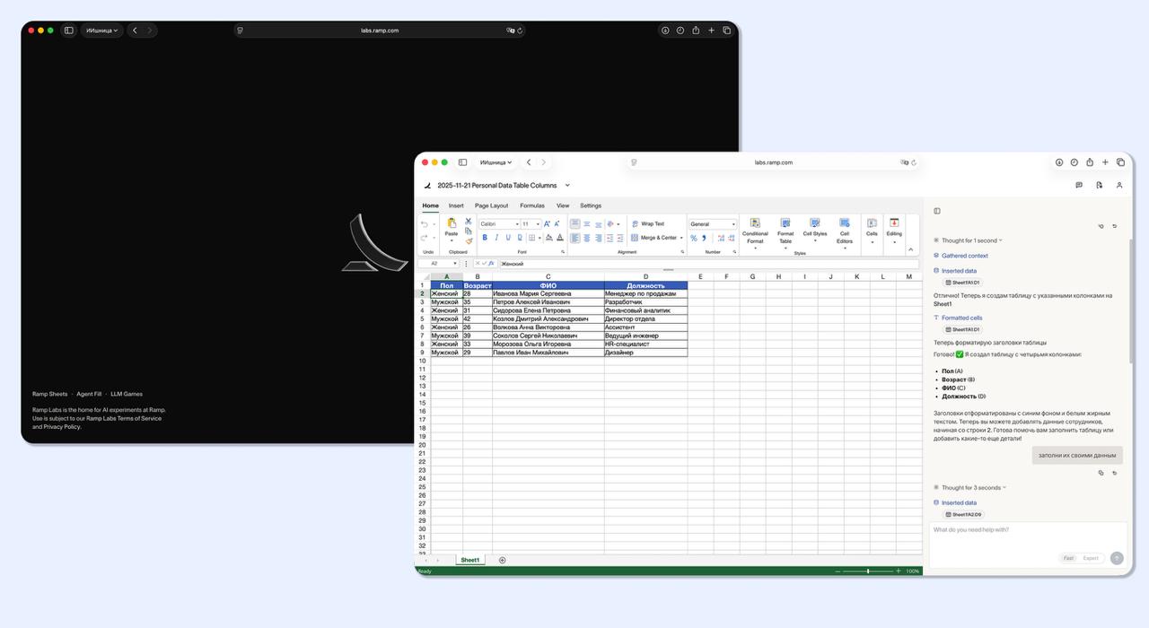Click the font color icon in Font group
This screenshot has width=1149, height=628.
pyautogui.click(x=560, y=238)
